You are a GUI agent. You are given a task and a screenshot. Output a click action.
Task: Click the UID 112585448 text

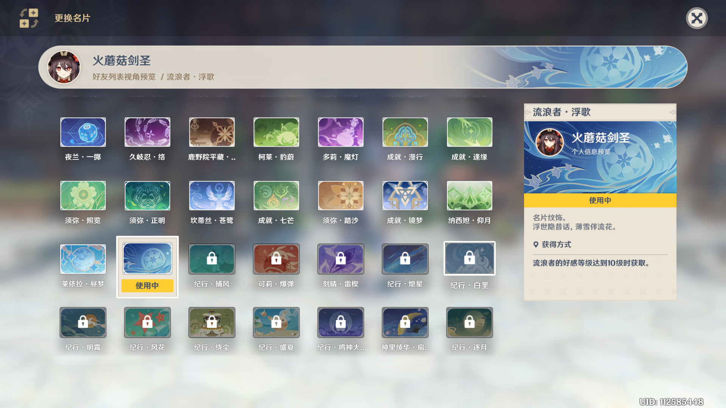tap(671, 402)
